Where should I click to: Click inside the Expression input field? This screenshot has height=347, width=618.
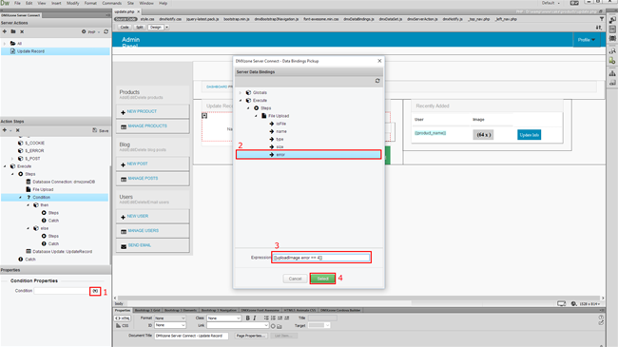[x=321, y=258]
